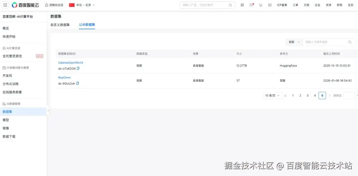Copy the dataset ID ds-UTu6ZON
This screenshot has width=358, height=176.
tap(78, 68)
